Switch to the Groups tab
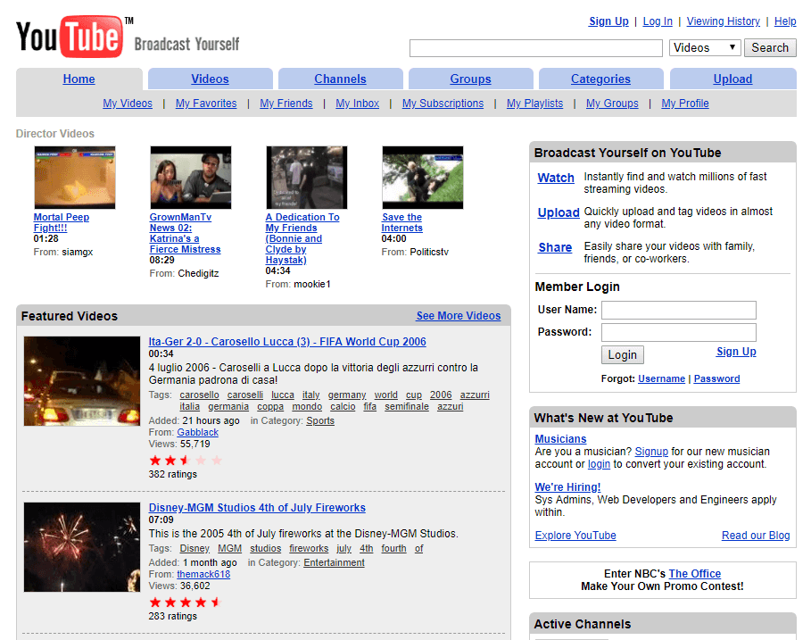The height and width of the screenshot is (640, 811). [x=471, y=79]
